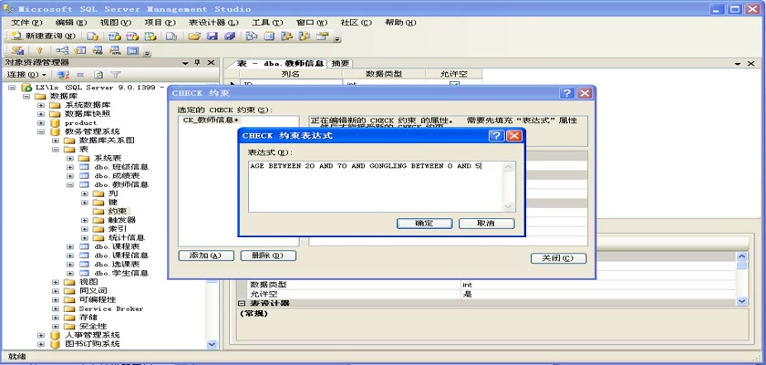Click the Filter funnel icon in Object Explorer
Image resolution: width=766 pixels, height=365 pixels.
pos(115,75)
